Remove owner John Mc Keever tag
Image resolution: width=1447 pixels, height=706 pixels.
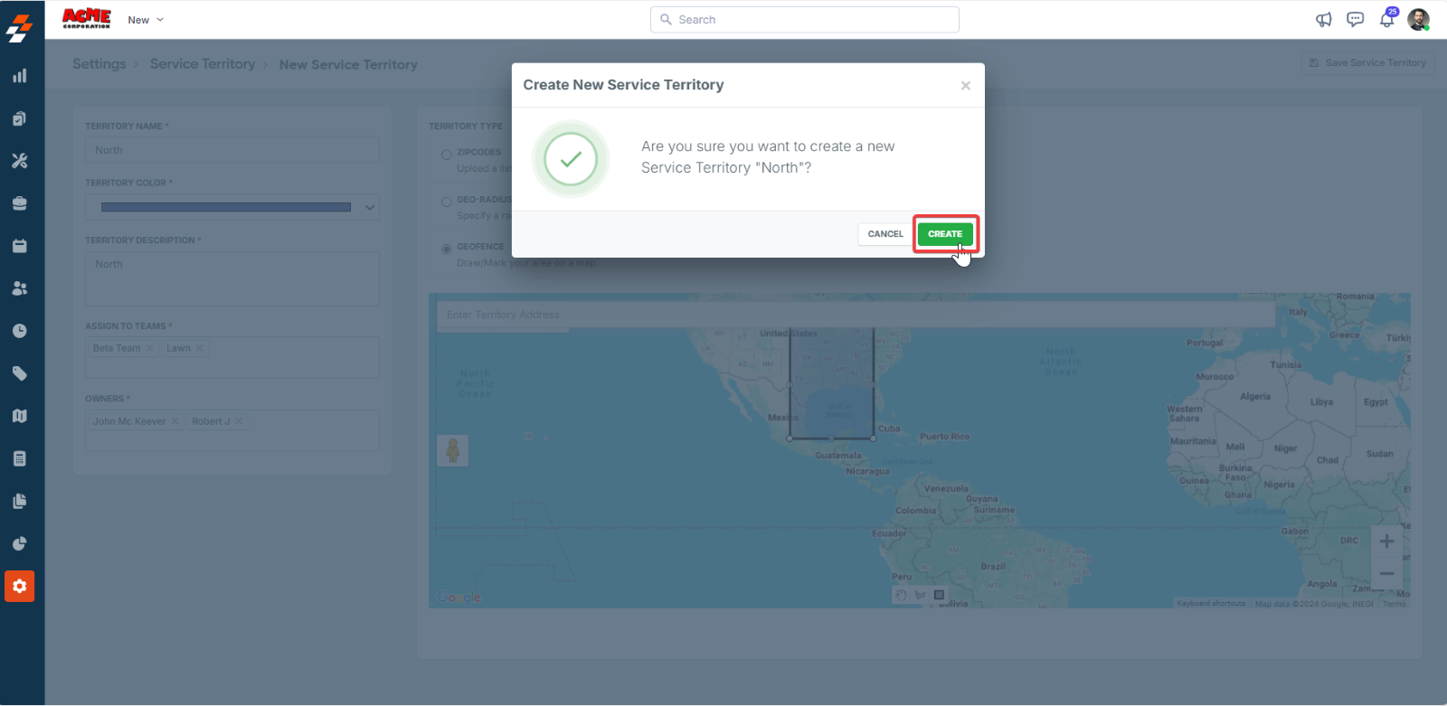175,421
